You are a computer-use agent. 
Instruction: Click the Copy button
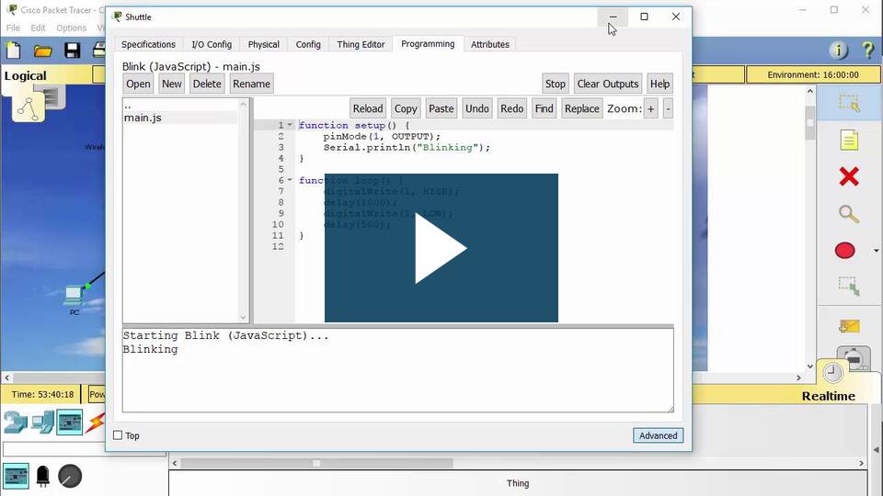[406, 108]
